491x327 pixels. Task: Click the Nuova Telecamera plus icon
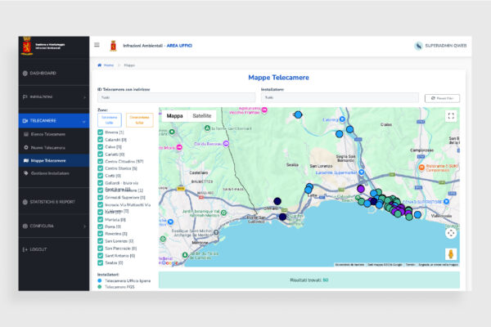point(26,147)
